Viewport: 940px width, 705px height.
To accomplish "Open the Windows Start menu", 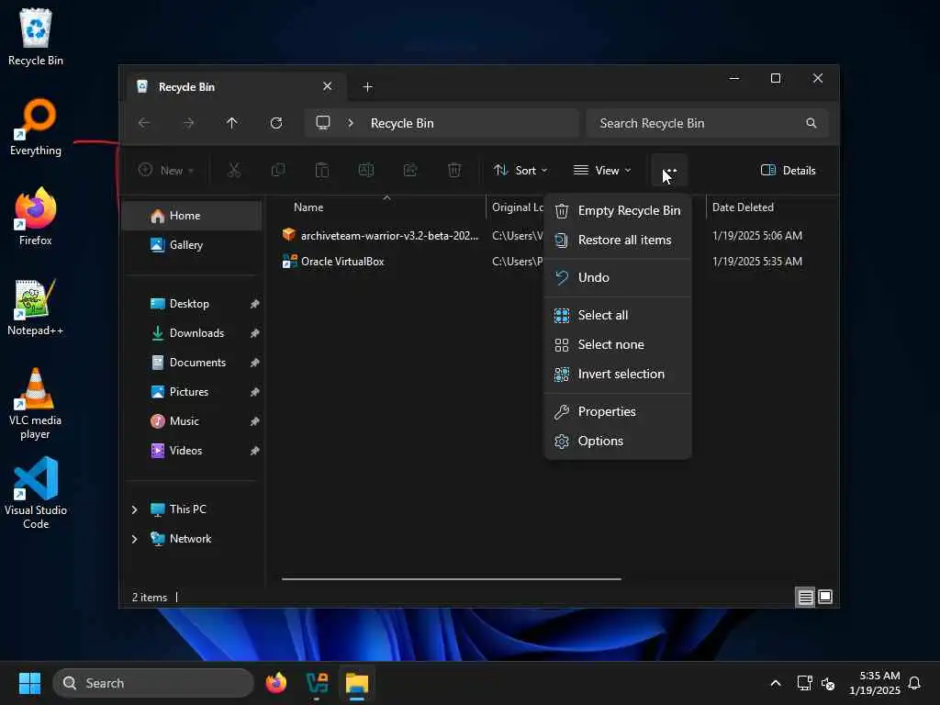I will [x=29, y=683].
